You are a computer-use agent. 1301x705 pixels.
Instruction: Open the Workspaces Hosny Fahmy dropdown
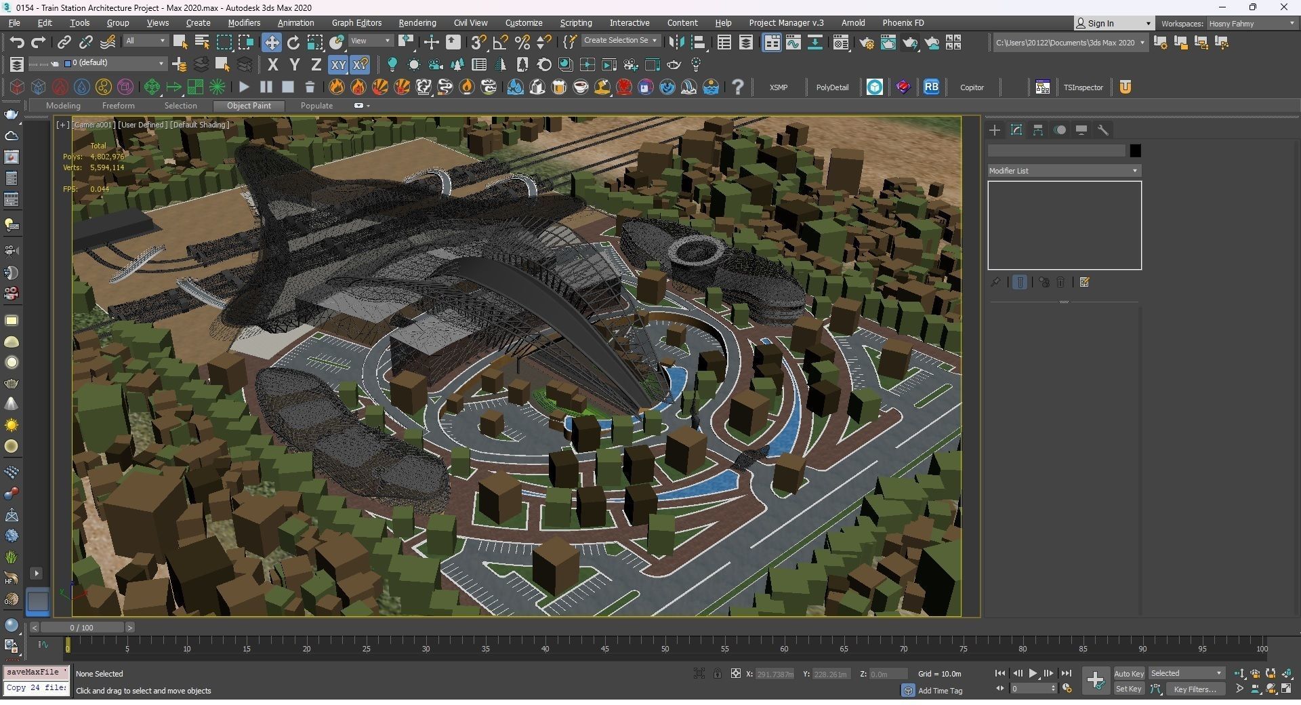tap(1252, 23)
